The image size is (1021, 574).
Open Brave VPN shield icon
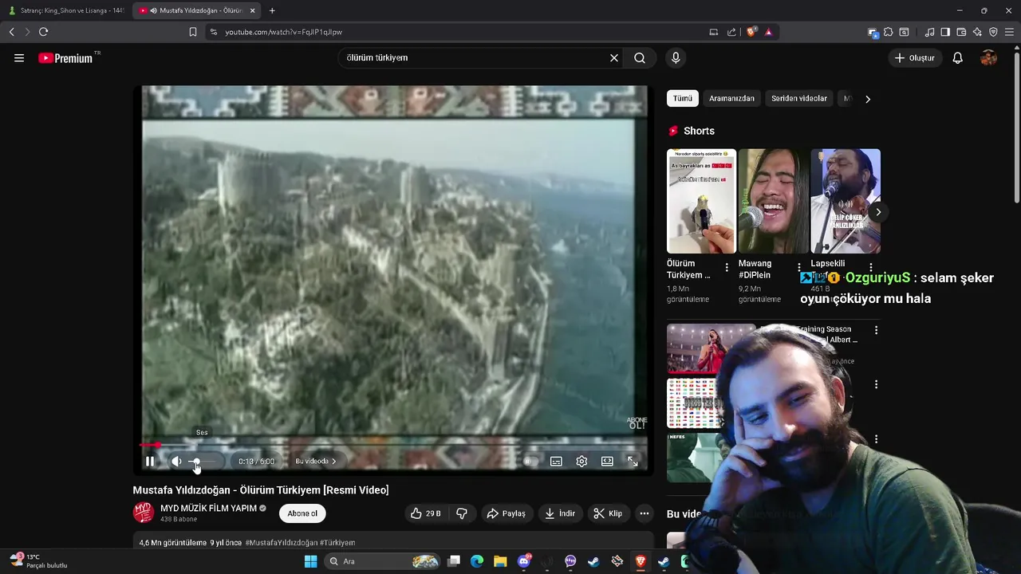pos(993,32)
